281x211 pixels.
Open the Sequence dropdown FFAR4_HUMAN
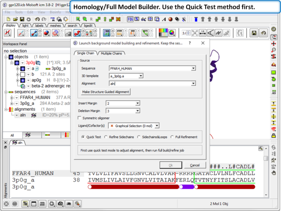193,68
